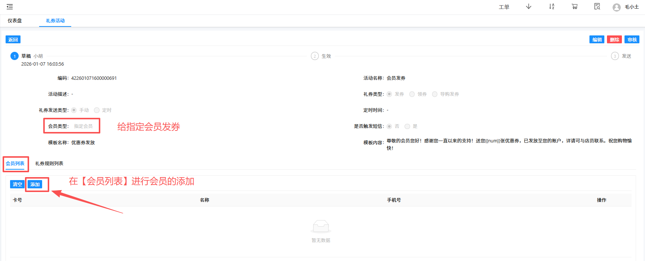Select the 导购发券 radio option
Image resolution: width=645 pixels, height=261 pixels.
tap(435, 94)
